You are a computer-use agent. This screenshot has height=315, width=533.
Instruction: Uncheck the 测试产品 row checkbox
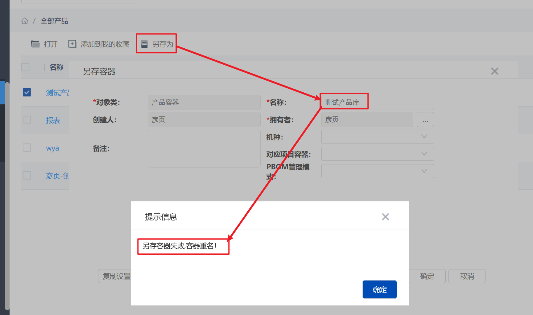coord(27,92)
